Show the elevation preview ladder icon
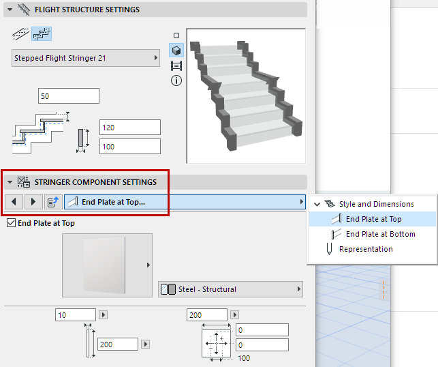The height and width of the screenshot is (367, 438). [176, 66]
